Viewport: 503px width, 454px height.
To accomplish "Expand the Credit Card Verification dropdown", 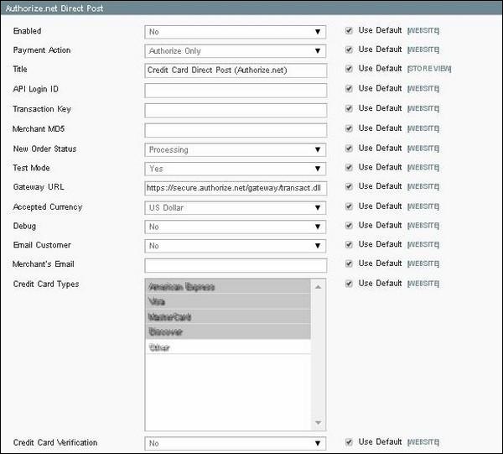I will coord(235,443).
